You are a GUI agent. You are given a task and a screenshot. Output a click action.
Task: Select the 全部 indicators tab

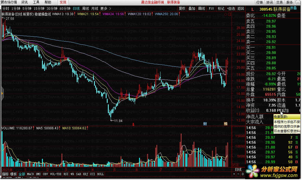point(22,174)
